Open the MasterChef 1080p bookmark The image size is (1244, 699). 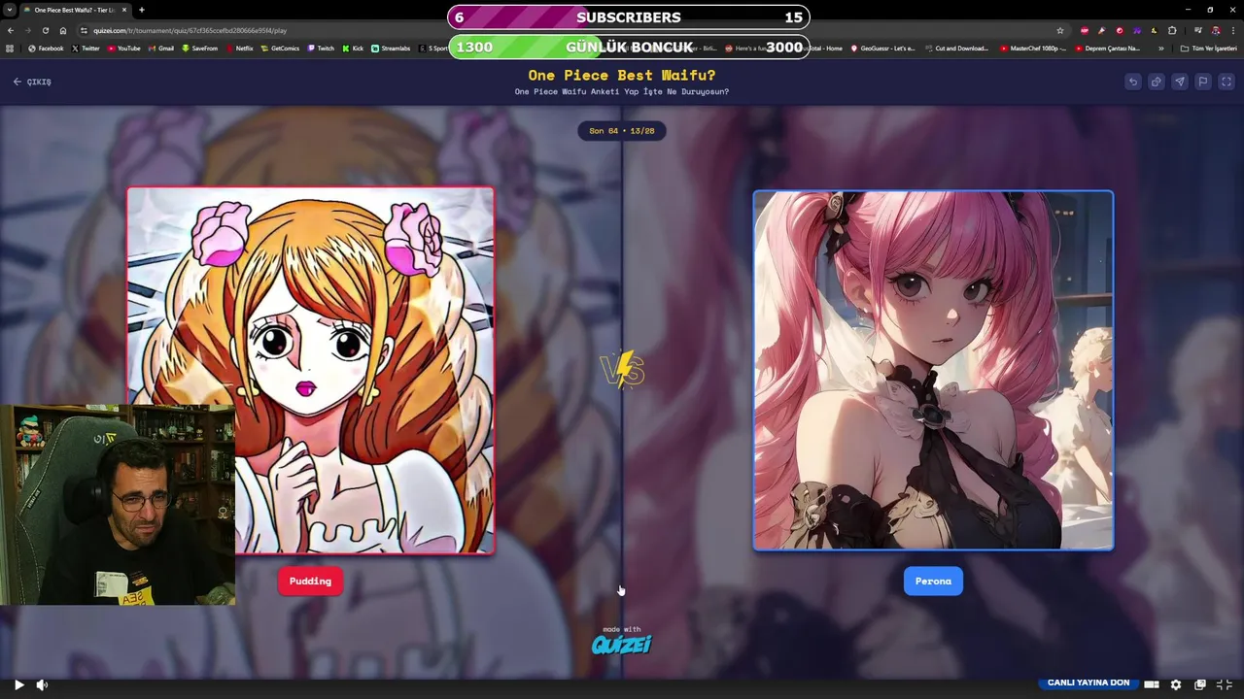(1033, 48)
